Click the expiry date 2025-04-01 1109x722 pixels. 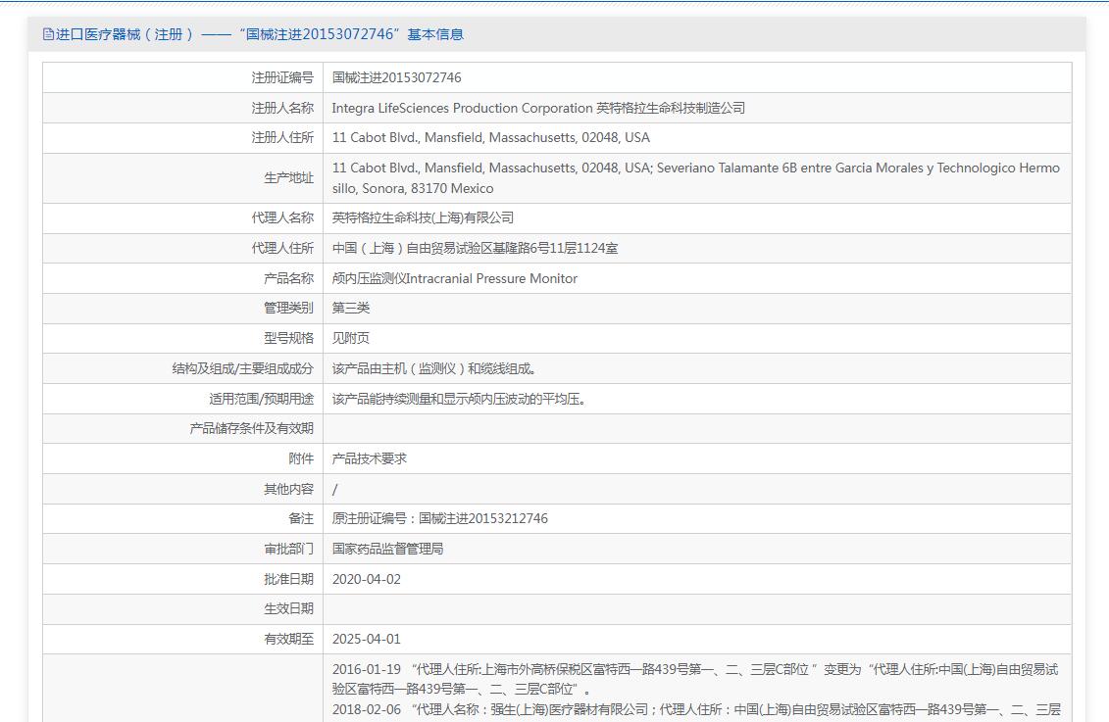pyautogui.click(x=366, y=639)
